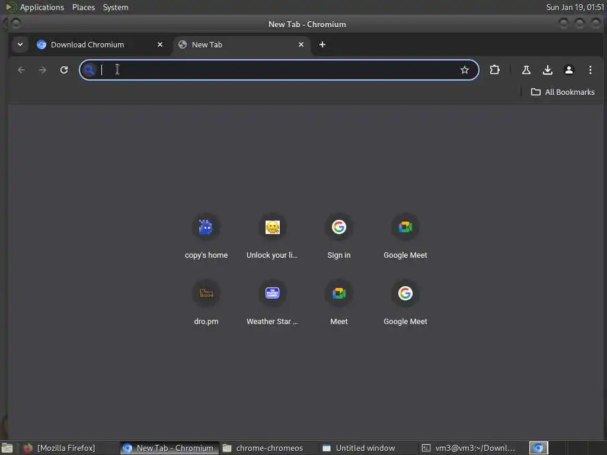Expand the tab search dropdown arrow
Screen dimensions: 607x455
coord(20,44)
